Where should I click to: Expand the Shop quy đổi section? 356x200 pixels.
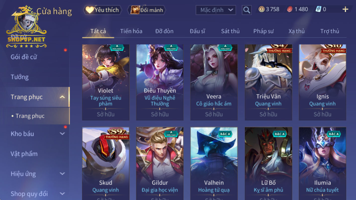point(63,194)
